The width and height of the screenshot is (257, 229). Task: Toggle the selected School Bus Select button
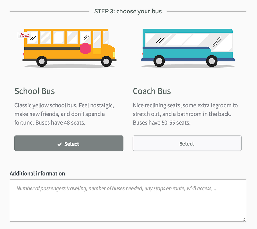[69, 143]
